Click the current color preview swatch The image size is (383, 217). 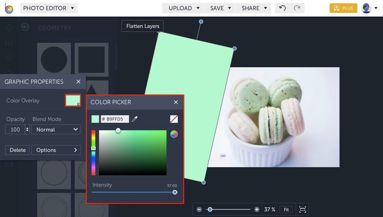pos(95,119)
